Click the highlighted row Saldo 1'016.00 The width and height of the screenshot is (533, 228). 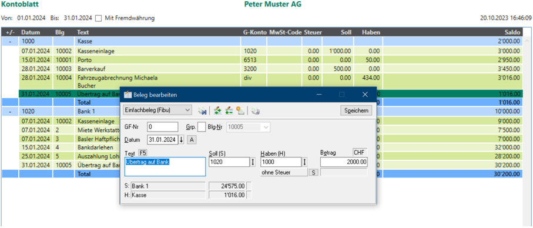pos(509,94)
